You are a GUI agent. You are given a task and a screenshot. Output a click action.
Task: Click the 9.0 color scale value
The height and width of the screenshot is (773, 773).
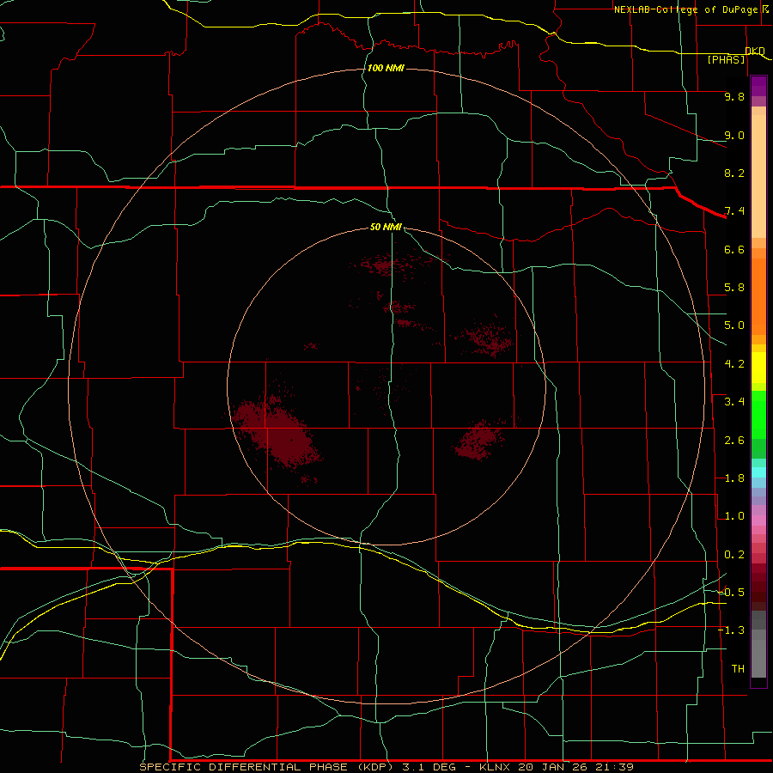pos(734,135)
